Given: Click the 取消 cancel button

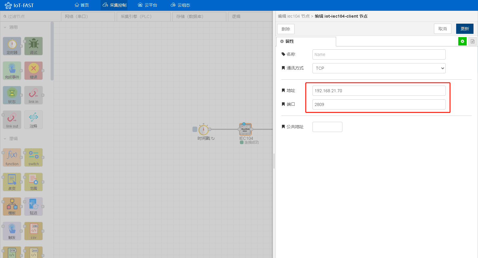Looking at the screenshot, I should click(443, 29).
